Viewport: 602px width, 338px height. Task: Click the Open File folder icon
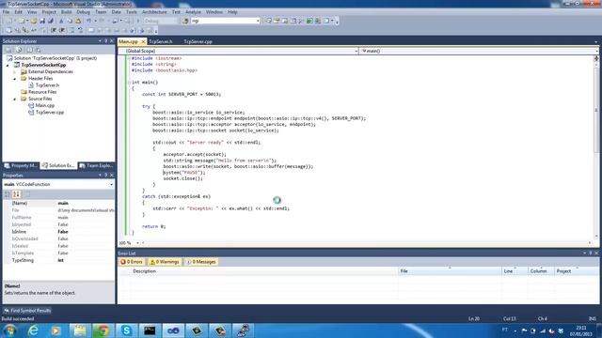34,21
